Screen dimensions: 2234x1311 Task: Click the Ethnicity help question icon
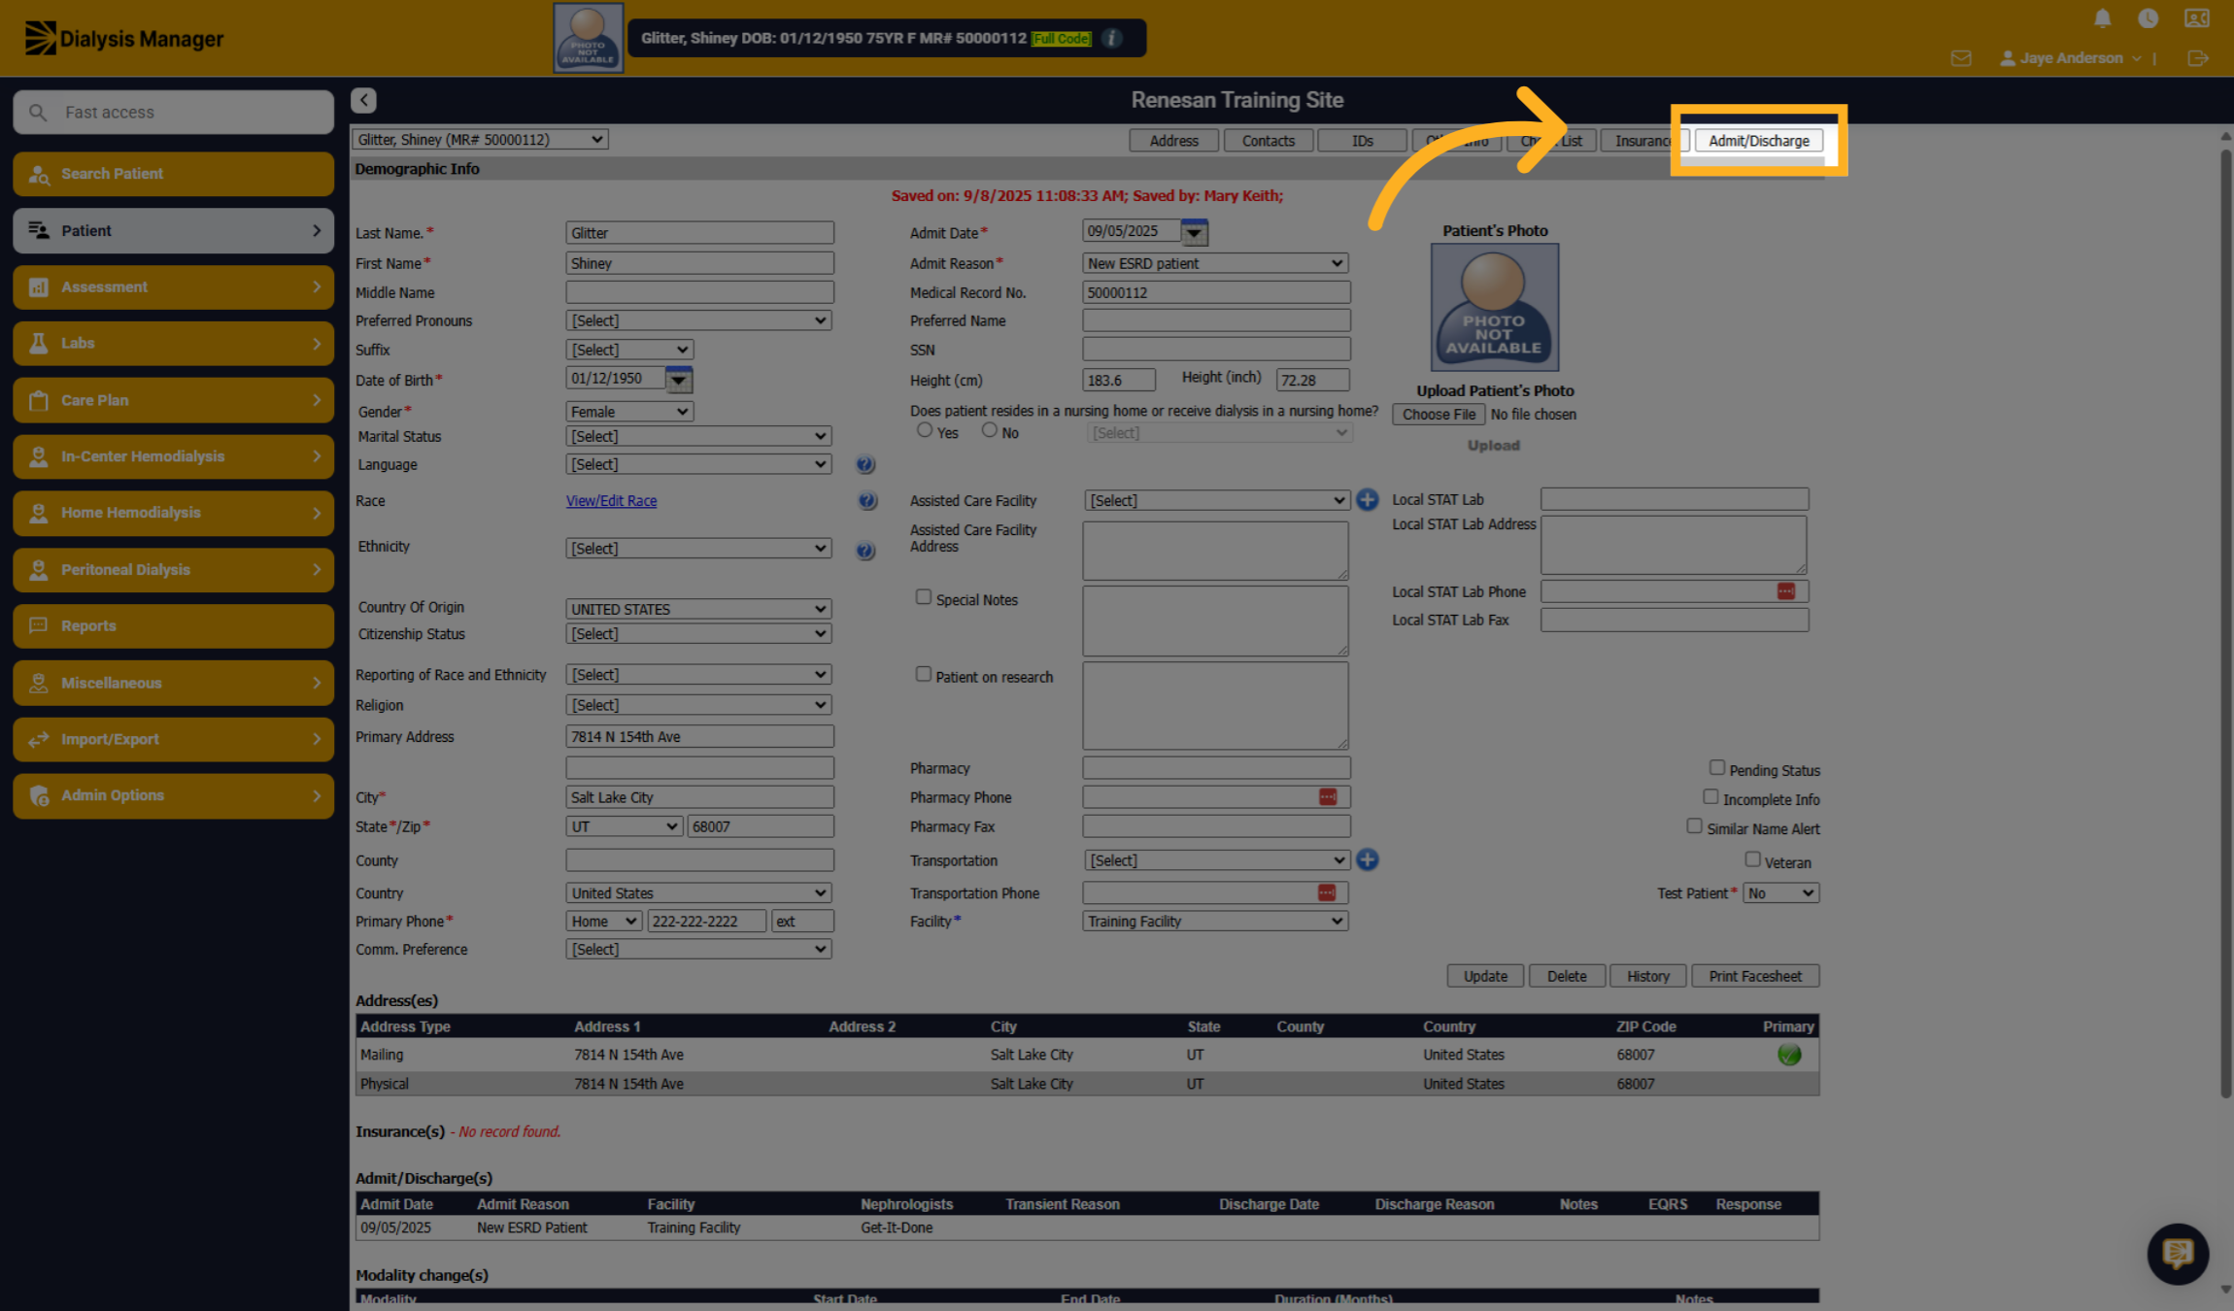pos(865,551)
